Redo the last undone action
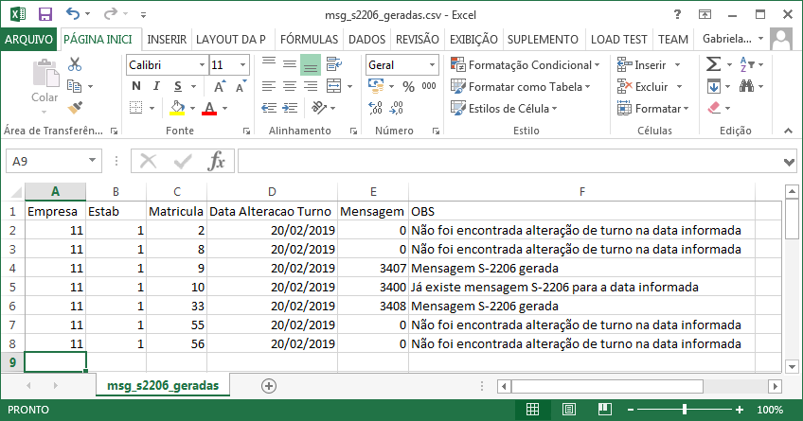This screenshot has height=421, width=803. pos(111,14)
